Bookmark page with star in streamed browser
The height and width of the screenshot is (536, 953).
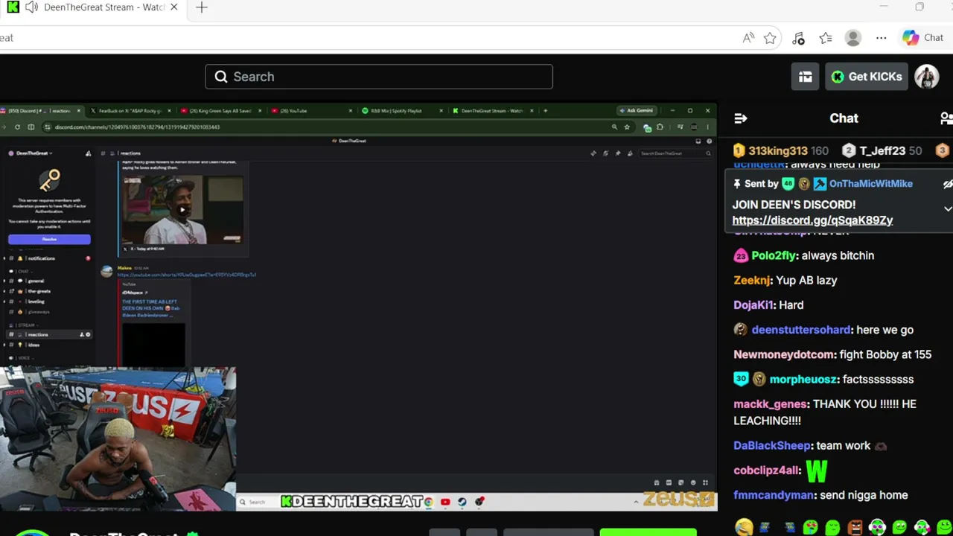click(627, 127)
